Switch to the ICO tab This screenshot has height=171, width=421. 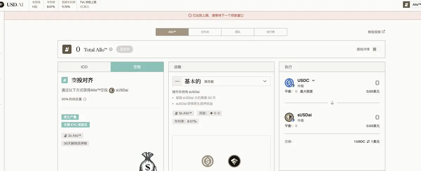[x=84, y=67]
